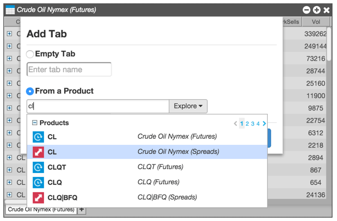Click the Products section label
Image resolution: width=337 pixels, height=221 pixels.
tap(54, 123)
